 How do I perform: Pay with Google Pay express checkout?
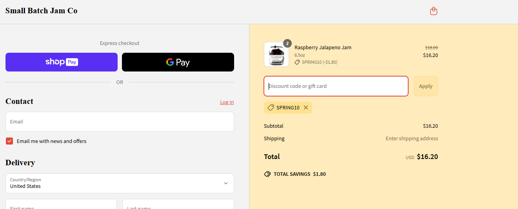click(178, 62)
